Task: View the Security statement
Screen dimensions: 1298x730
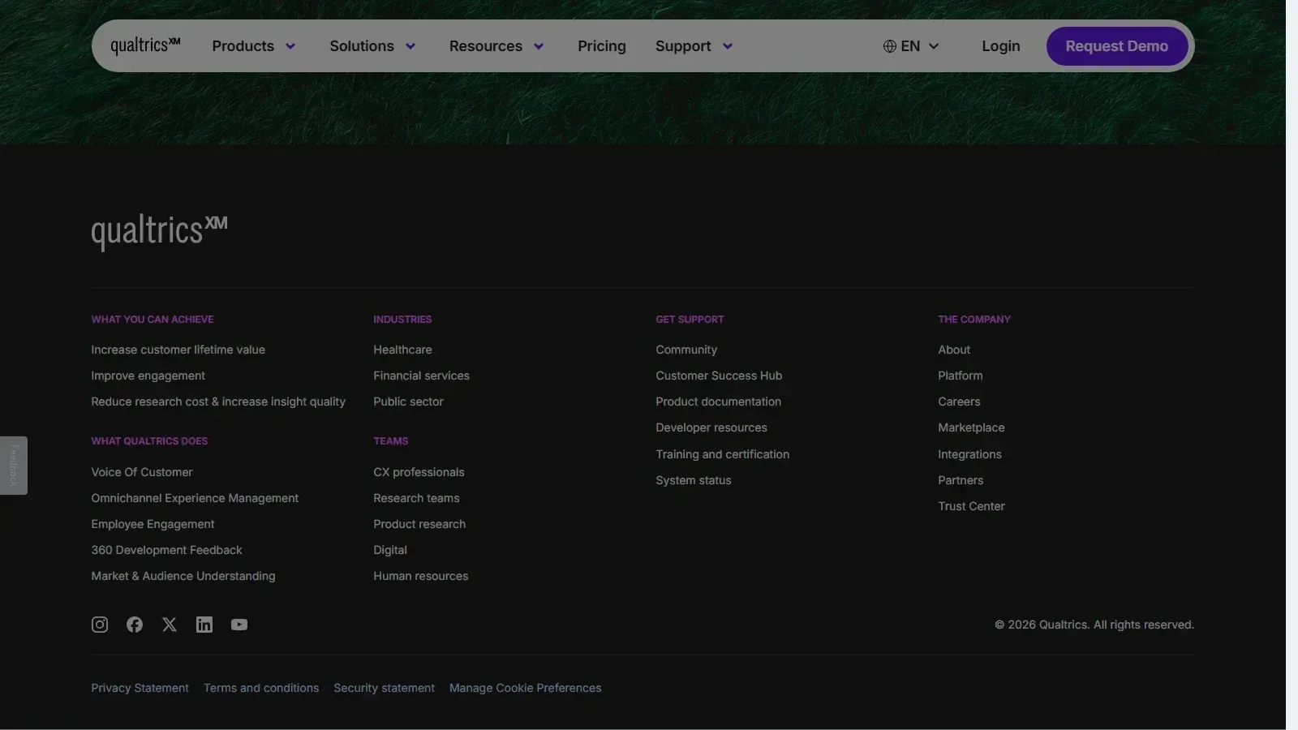Action: tap(384, 688)
